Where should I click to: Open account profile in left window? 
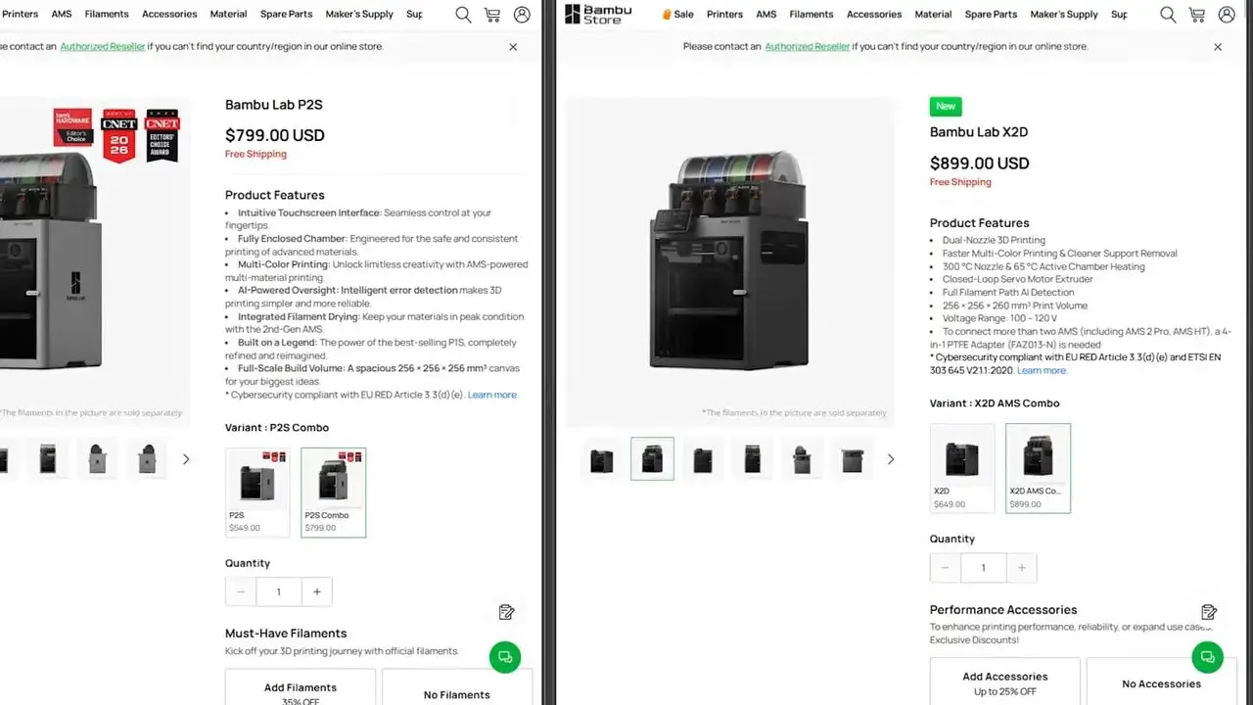[x=522, y=15]
